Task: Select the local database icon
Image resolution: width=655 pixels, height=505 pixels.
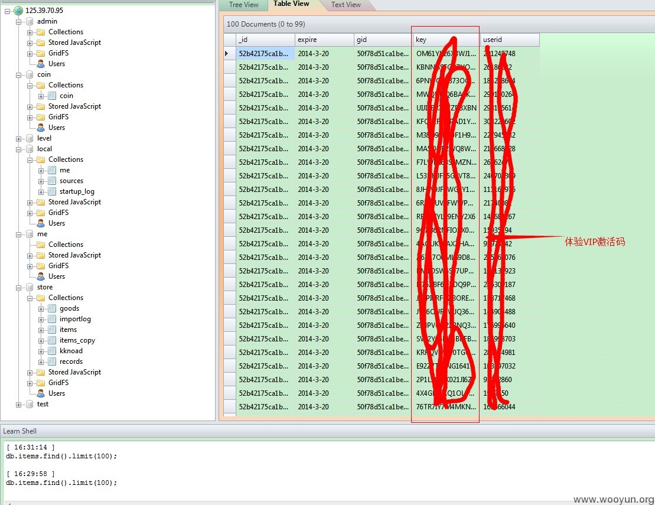Action: click(30, 149)
